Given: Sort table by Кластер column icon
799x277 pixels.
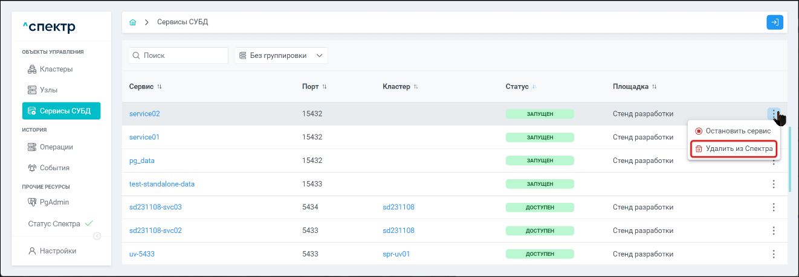Looking at the screenshot, I should (x=416, y=87).
